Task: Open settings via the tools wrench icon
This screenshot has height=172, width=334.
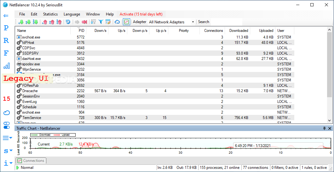Action: (93, 22)
